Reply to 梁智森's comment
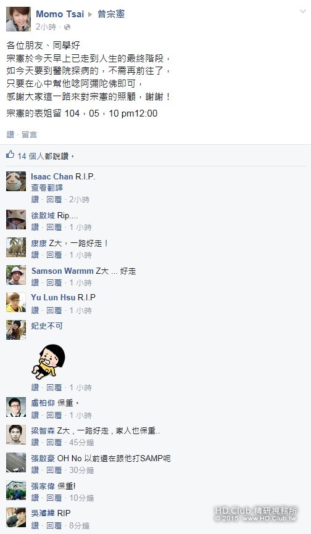This screenshot has height=534, width=311. coord(54,442)
